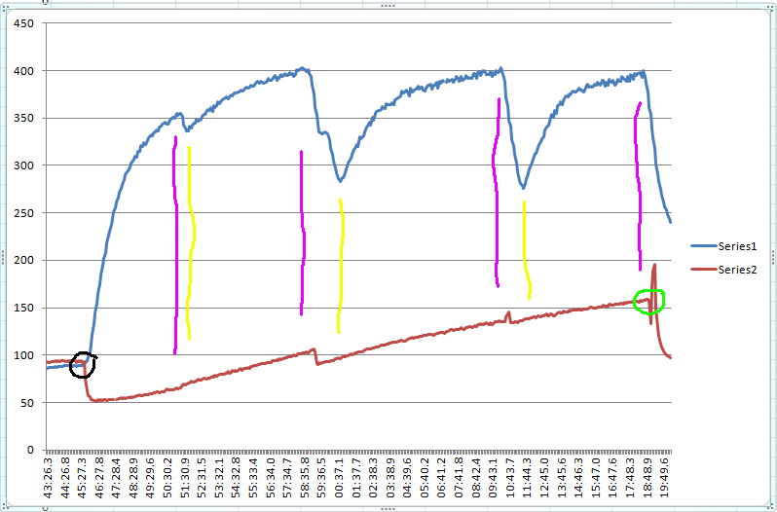777x512 pixels.
Task: Click the 05:40.2 time axis label
Action: pos(425,477)
